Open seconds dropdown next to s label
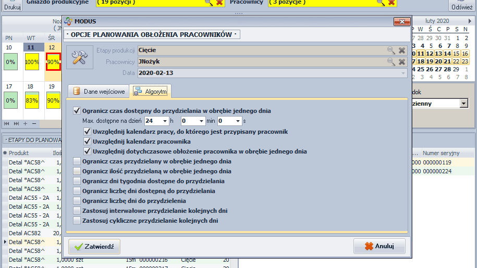The width and height of the screenshot is (477, 268). (238, 121)
